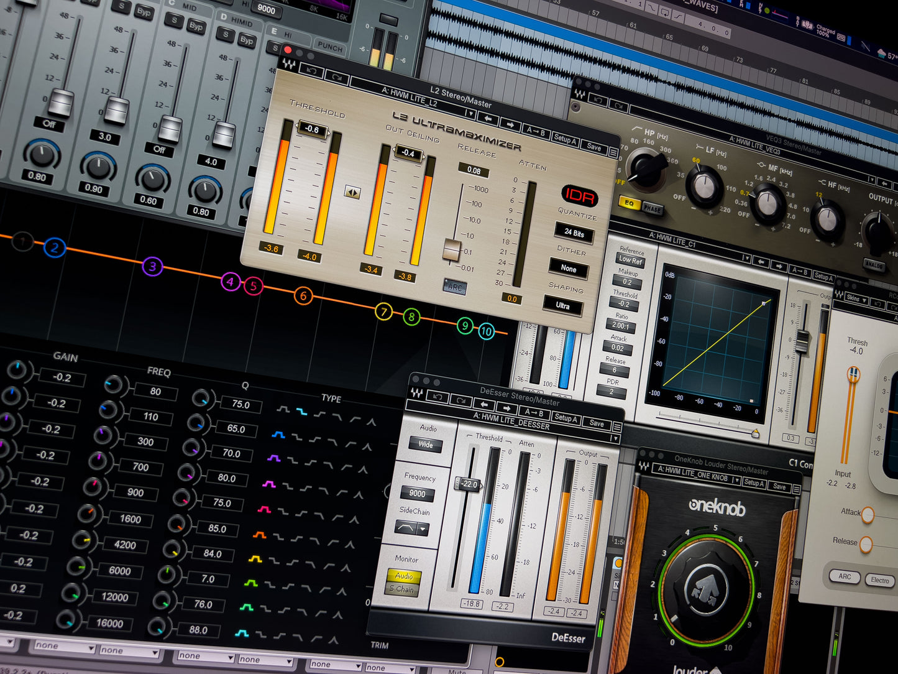Viewport: 898px width, 674px height.
Task: Click undo arrow in DeEsser toolbar
Action: [x=438, y=396]
